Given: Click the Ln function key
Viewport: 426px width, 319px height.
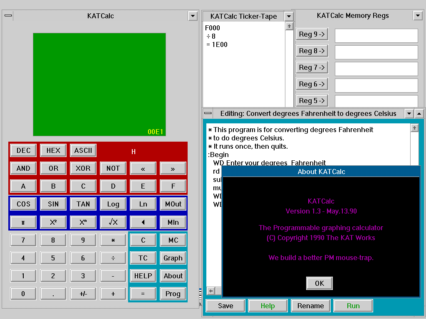Looking at the screenshot, I should click(x=143, y=204).
